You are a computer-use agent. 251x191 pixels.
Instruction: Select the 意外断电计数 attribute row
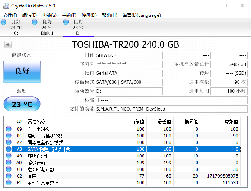point(122,169)
